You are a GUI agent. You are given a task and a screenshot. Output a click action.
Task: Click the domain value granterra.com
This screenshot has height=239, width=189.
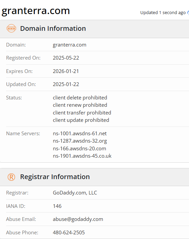[70, 45]
